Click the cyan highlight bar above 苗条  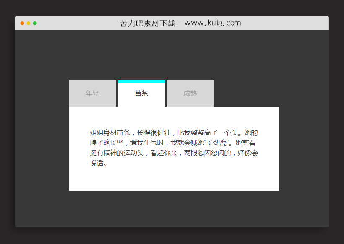pyautogui.click(x=141, y=81)
